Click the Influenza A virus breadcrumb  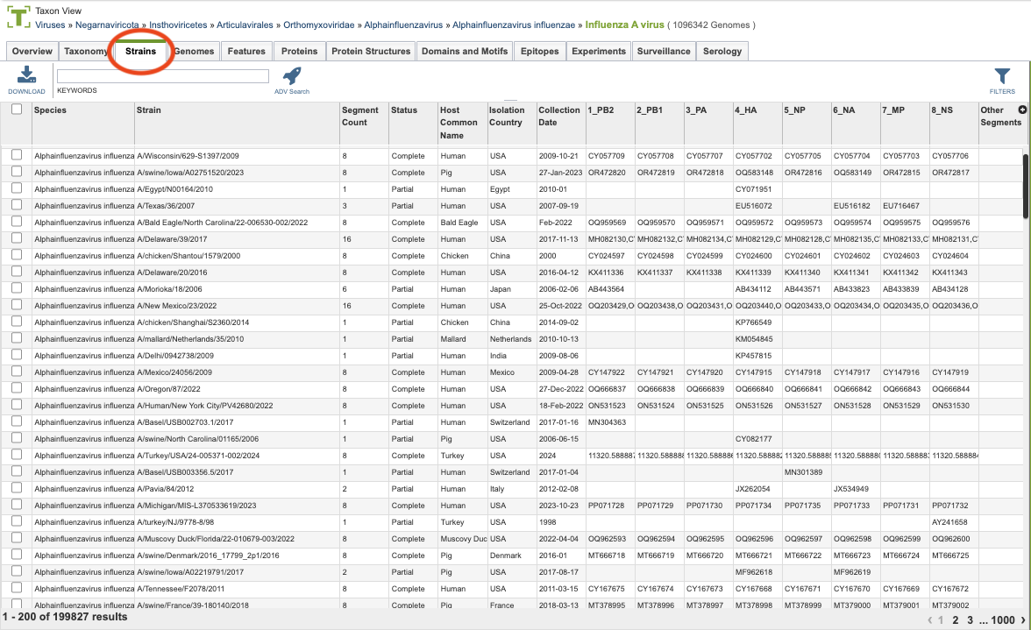(624, 25)
